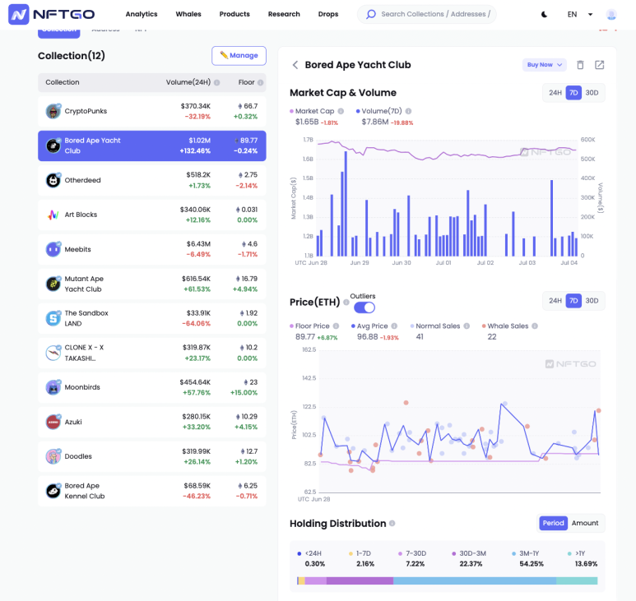Select 24H in Price(ETH) chart
The height and width of the screenshot is (601, 636).
click(555, 301)
